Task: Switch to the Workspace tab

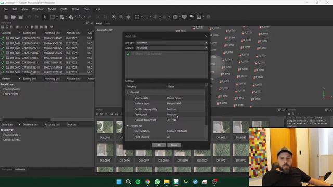Action: [7, 170]
